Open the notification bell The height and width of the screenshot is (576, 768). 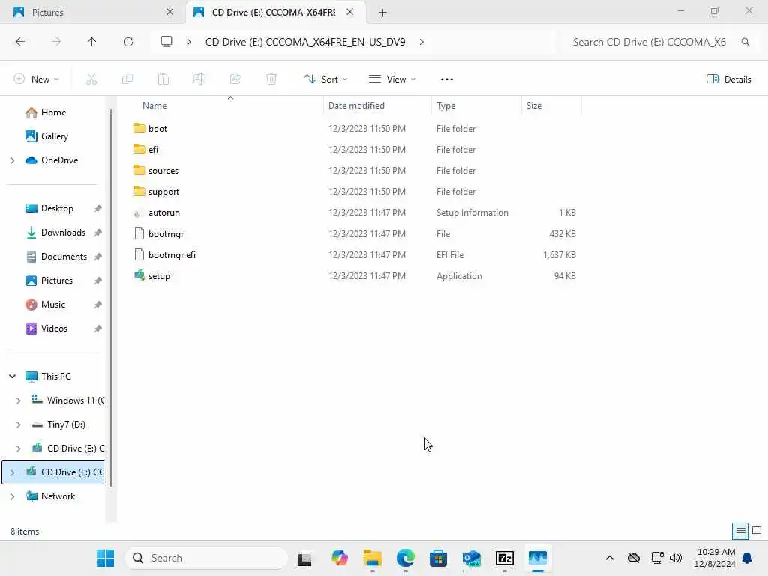pyautogui.click(x=748, y=558)
